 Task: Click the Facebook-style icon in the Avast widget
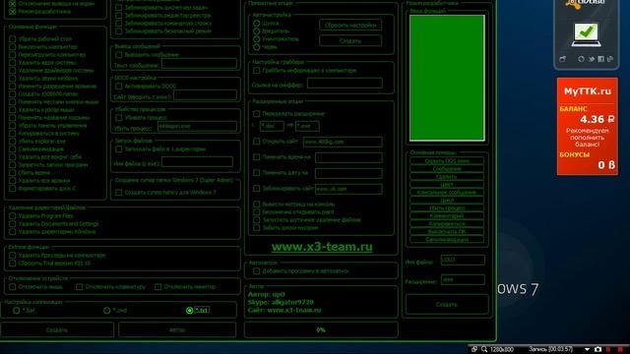[x=601, y=59]
